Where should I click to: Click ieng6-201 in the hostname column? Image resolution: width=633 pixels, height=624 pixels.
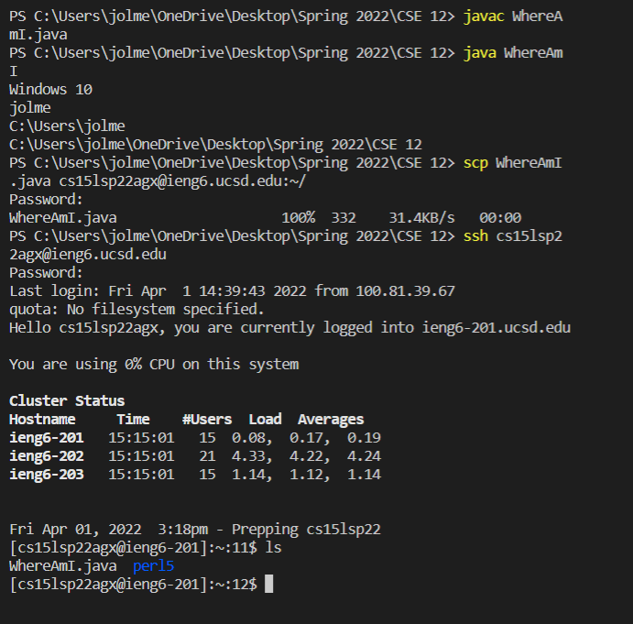pos(46,437)
